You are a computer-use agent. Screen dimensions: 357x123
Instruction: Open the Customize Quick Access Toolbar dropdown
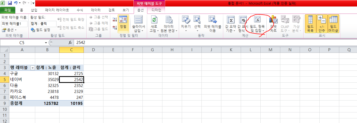[x=33, y=4]
